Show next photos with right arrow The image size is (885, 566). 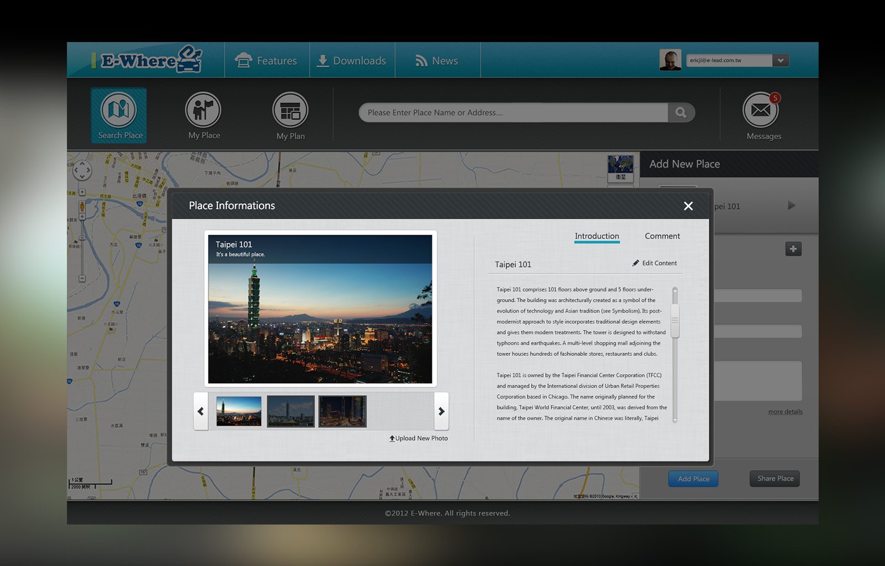(x=441, y=411)
